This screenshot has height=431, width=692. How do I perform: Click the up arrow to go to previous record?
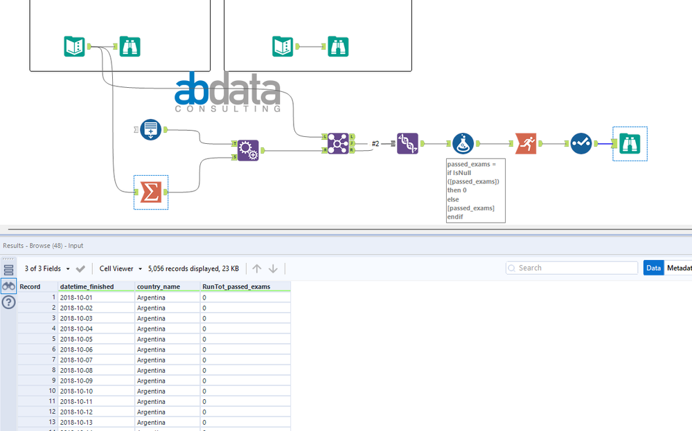tap(257, 268)
